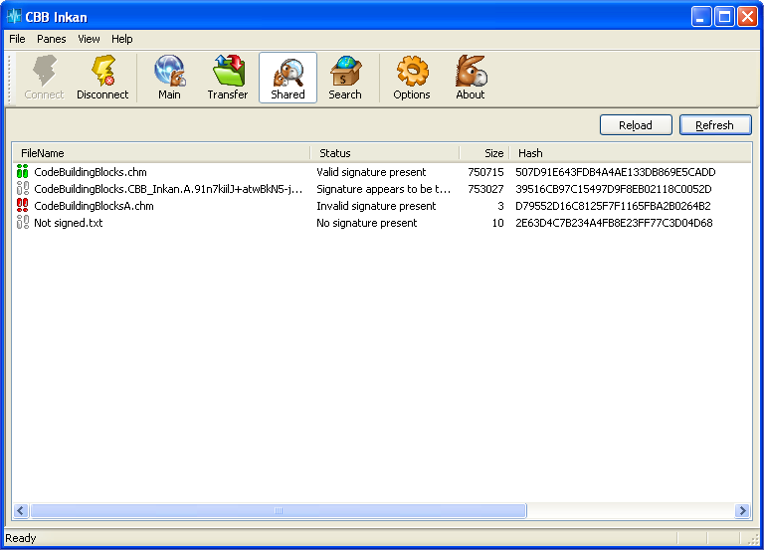
Task: Click the Ready status bar text
Action: pyautogui.click(x=21, y=538)
